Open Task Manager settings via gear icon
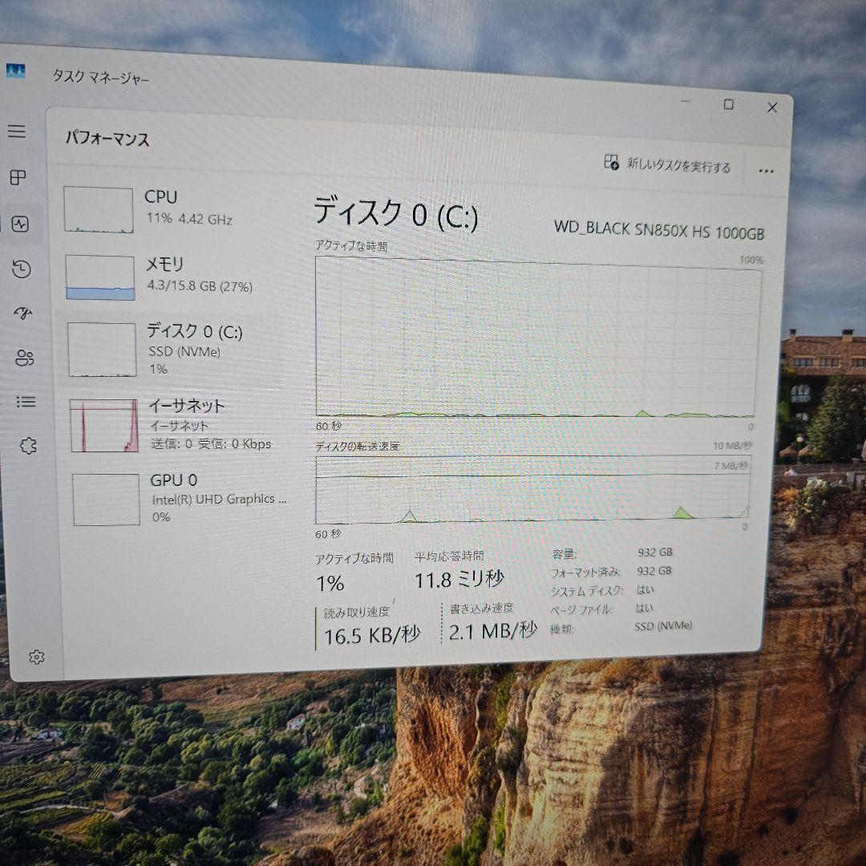The width and height of the screenshot is (866, 866). point(35,655)
